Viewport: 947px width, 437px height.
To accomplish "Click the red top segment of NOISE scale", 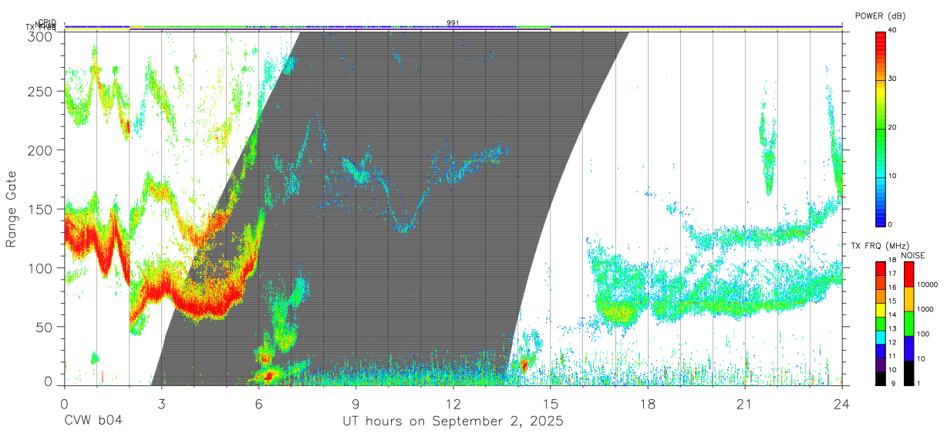I will (x=908, y=274).
